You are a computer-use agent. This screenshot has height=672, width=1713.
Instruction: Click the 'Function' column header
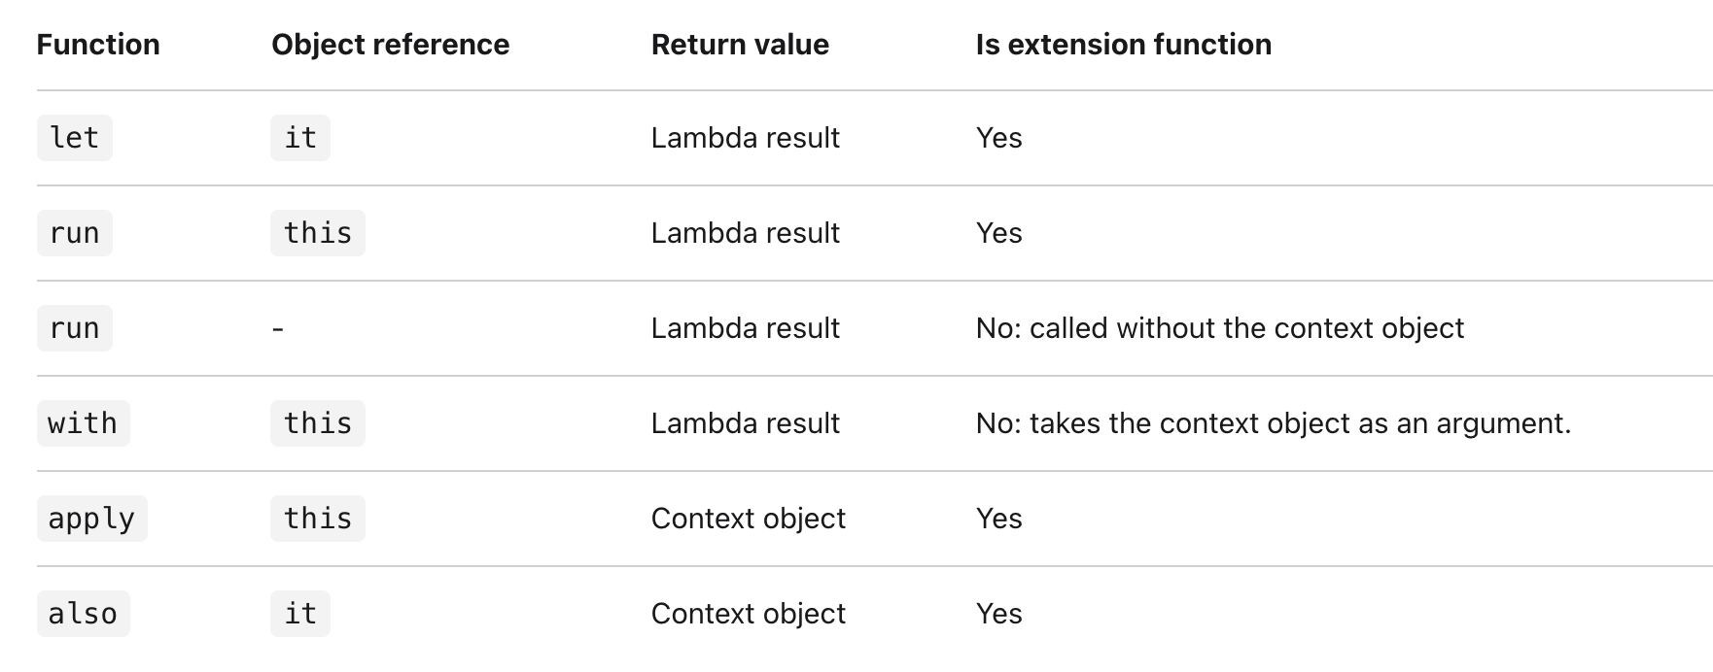(98, 45)
